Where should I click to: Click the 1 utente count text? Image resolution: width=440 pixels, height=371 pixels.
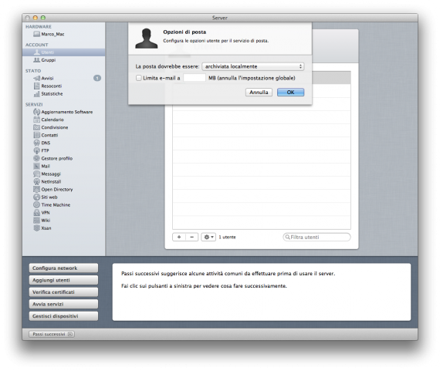(227, 238)
